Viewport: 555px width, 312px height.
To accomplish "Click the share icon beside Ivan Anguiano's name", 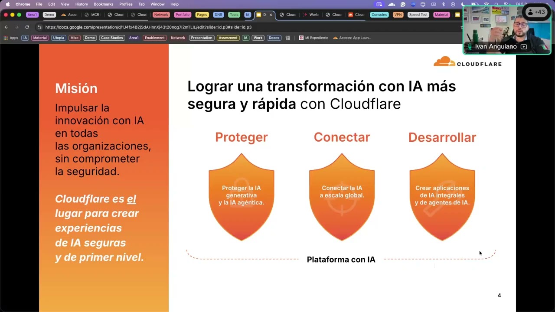I will click(x=524, y=46).
